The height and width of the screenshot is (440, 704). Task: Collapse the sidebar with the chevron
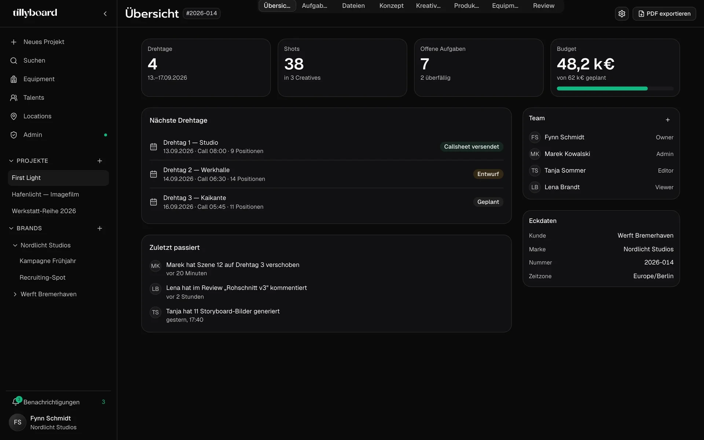[x=105, y=14]
